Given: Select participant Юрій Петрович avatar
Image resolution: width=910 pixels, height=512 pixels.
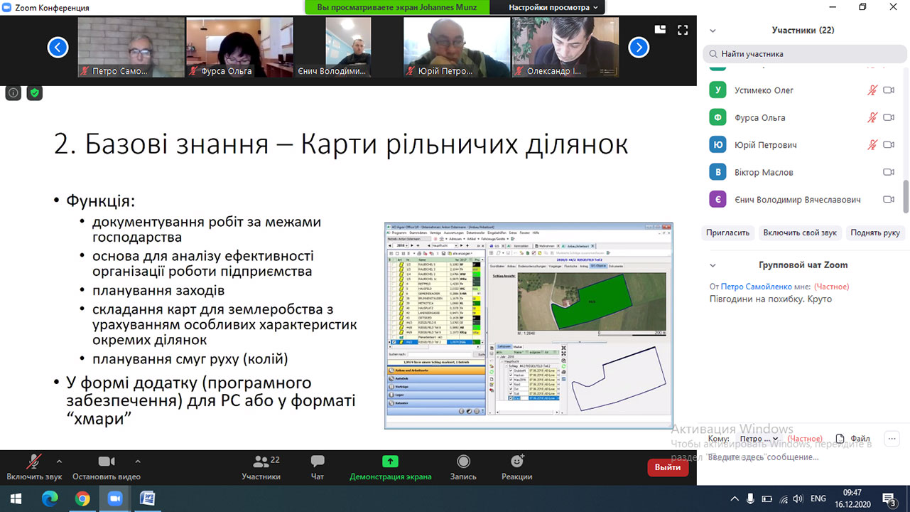Looking at the screenshot, I should coord(717,144).
